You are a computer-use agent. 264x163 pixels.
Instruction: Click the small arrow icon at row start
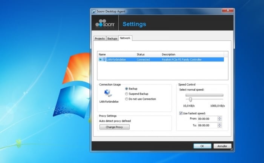point(100,60)
